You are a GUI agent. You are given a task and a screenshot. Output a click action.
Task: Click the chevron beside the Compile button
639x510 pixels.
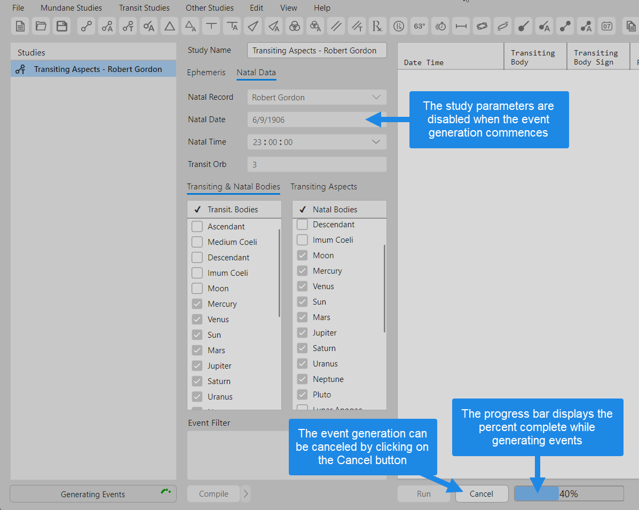pos(246,494)
